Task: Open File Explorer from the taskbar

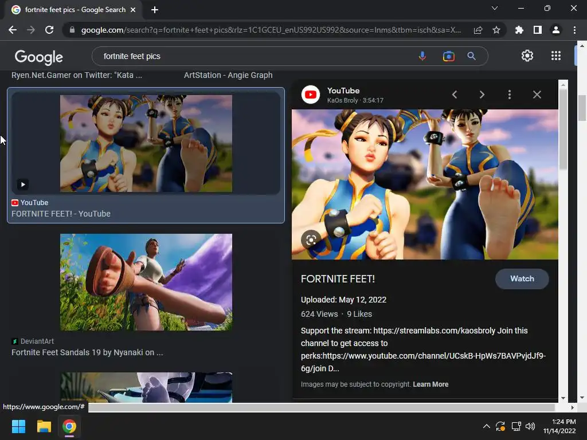Action: tap(44, 426)
